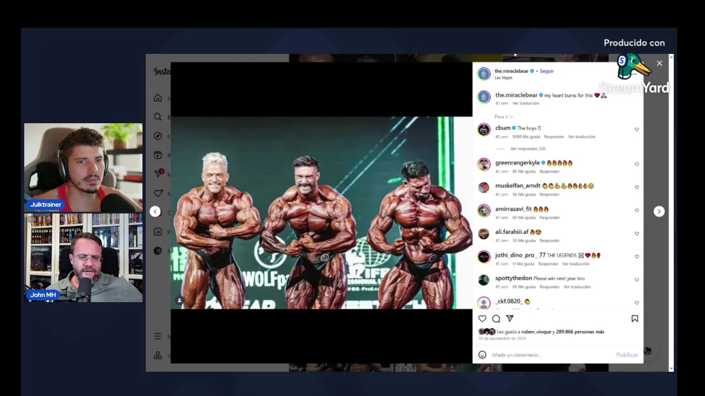Click 'Responder' under ali.farahiii.af's comment
Image resolution: width=705 pixels, height=396 pixels.
click(550, 241)
